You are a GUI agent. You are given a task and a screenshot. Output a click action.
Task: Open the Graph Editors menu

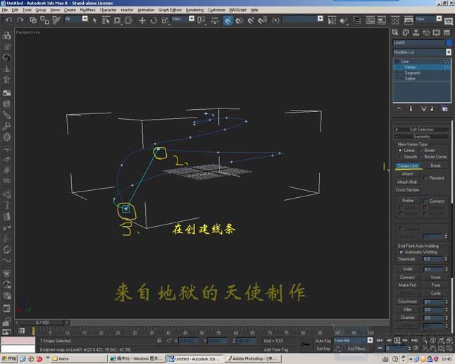[x=170, y=10]
